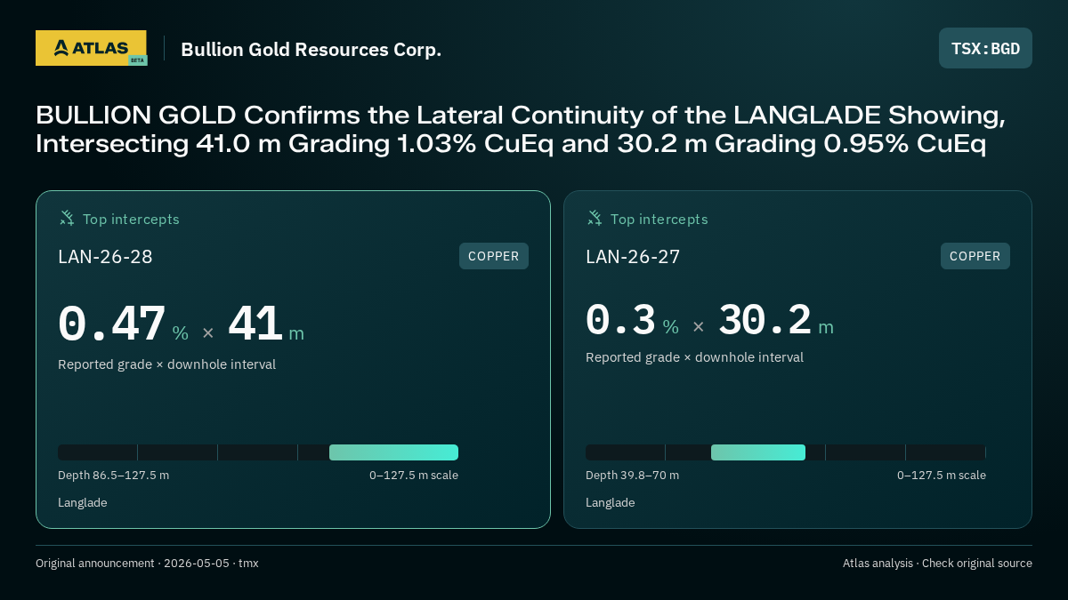
Task: Click 'Atlas analysis · Check original source' footer
Action: [937, 564]
